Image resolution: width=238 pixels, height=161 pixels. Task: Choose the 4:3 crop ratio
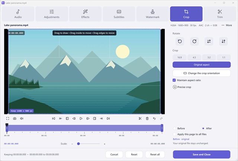[194, 57]
